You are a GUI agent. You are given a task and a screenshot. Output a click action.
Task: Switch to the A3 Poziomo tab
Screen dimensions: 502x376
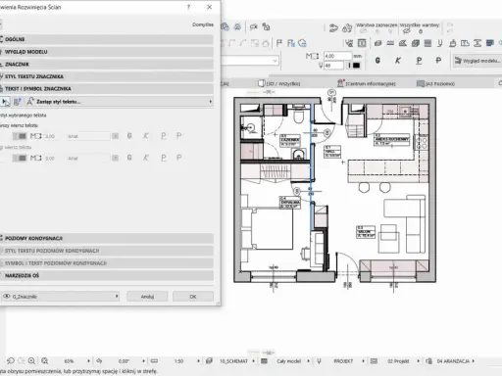click(x=435, y=83)
